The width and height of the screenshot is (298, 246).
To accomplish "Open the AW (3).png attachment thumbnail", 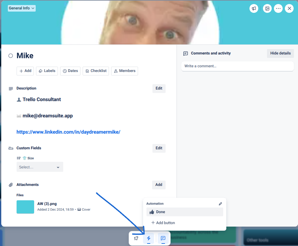I will pos(25,207).
